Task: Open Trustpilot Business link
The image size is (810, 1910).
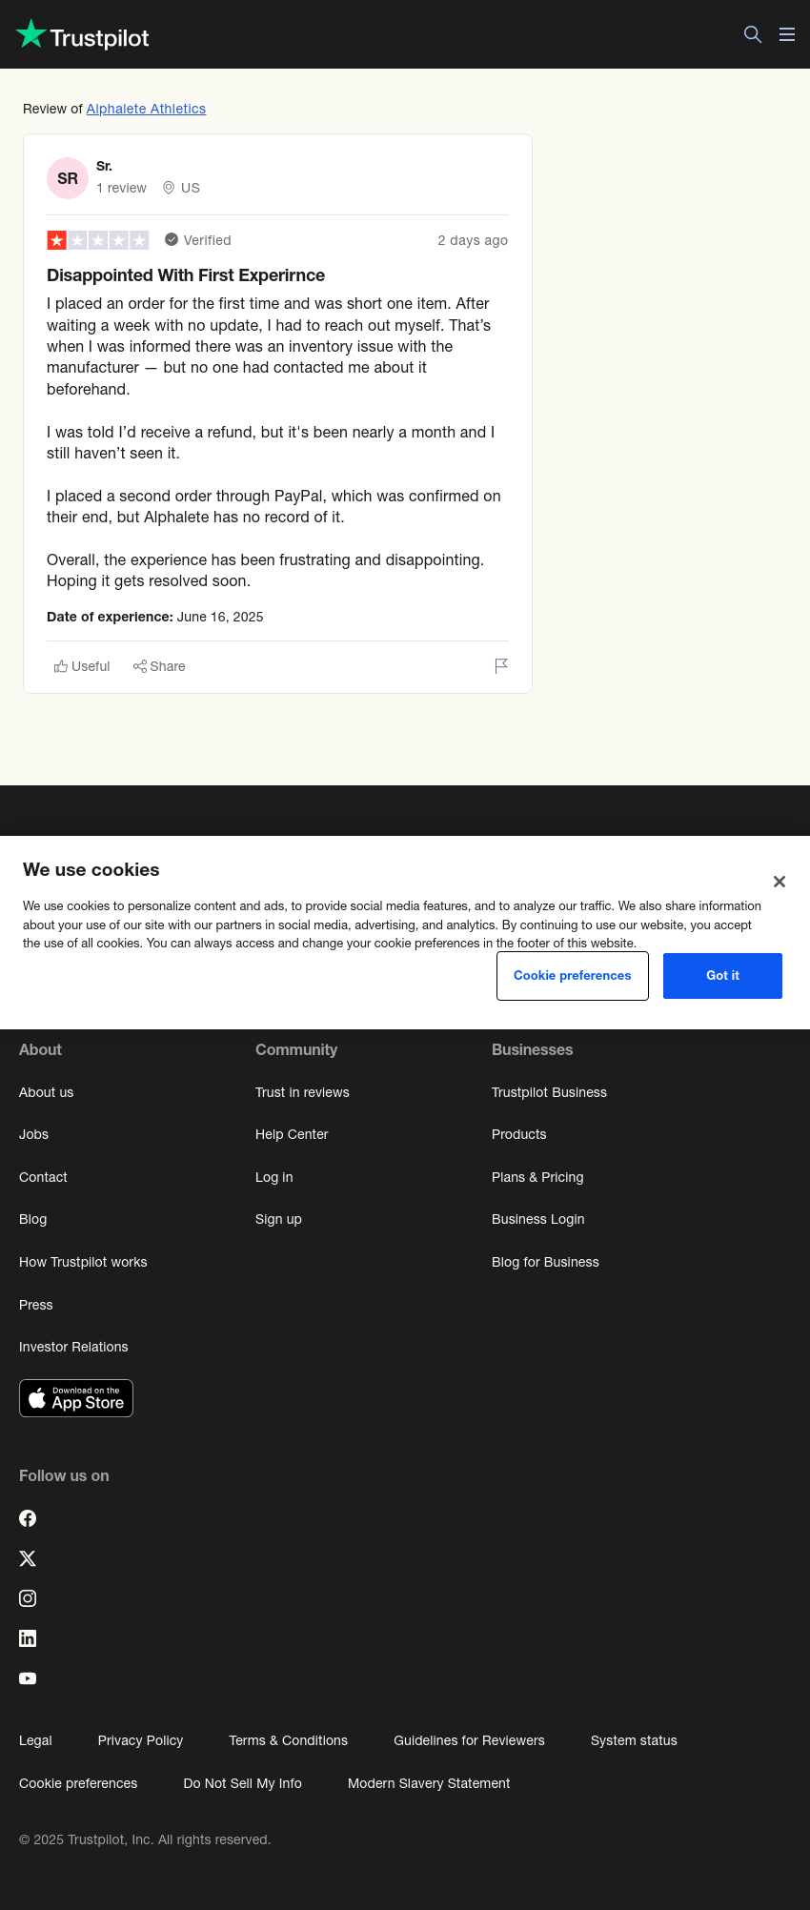Action: pyautogui.click(x=549, y=1092)
